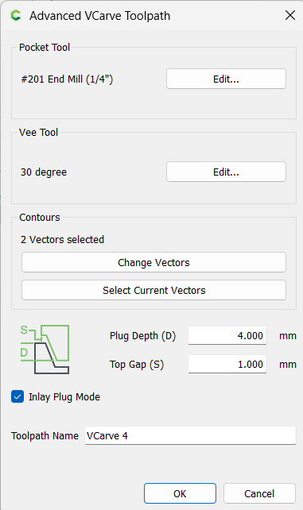Screen dimensions: 303x510
Task: Click the 2 Vectors selected text
Action: (62, 240)
